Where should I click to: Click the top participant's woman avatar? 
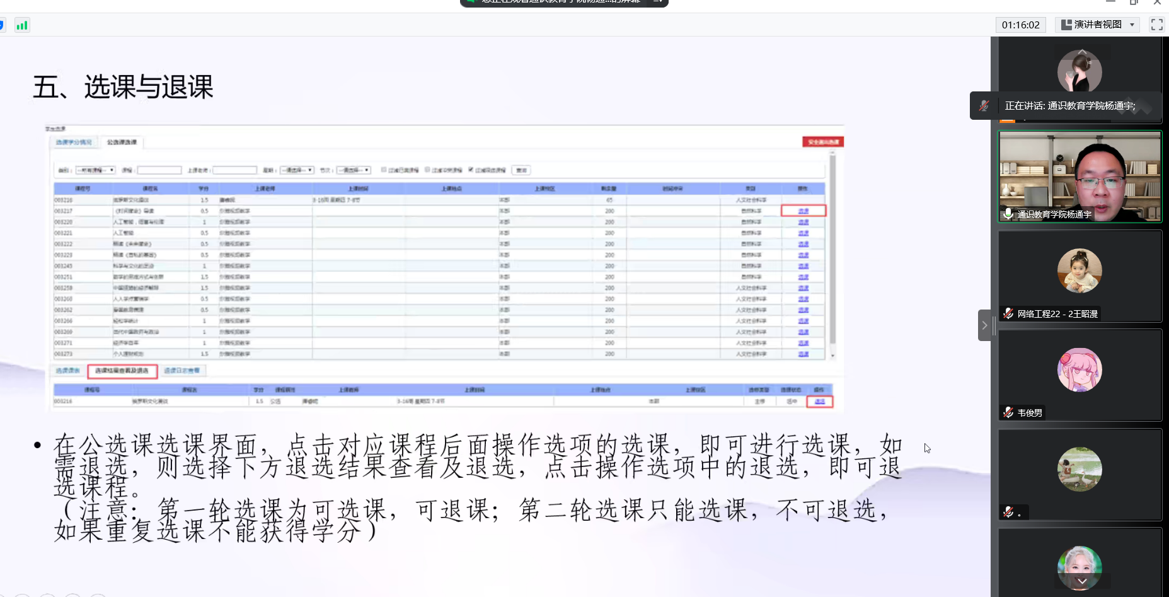1080,71
